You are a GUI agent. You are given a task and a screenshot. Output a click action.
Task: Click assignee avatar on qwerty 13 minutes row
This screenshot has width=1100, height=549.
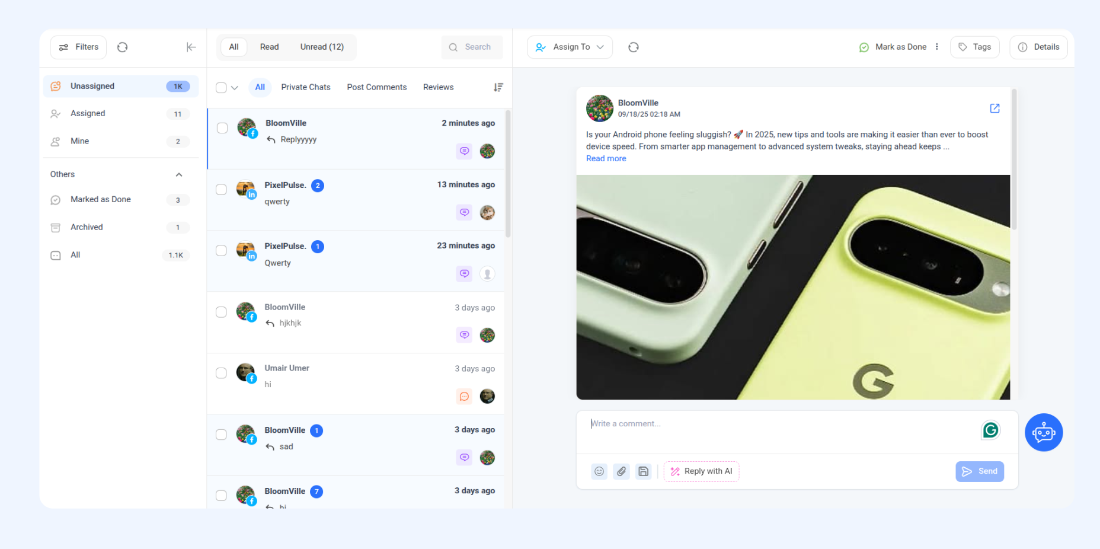click(487, 212)
